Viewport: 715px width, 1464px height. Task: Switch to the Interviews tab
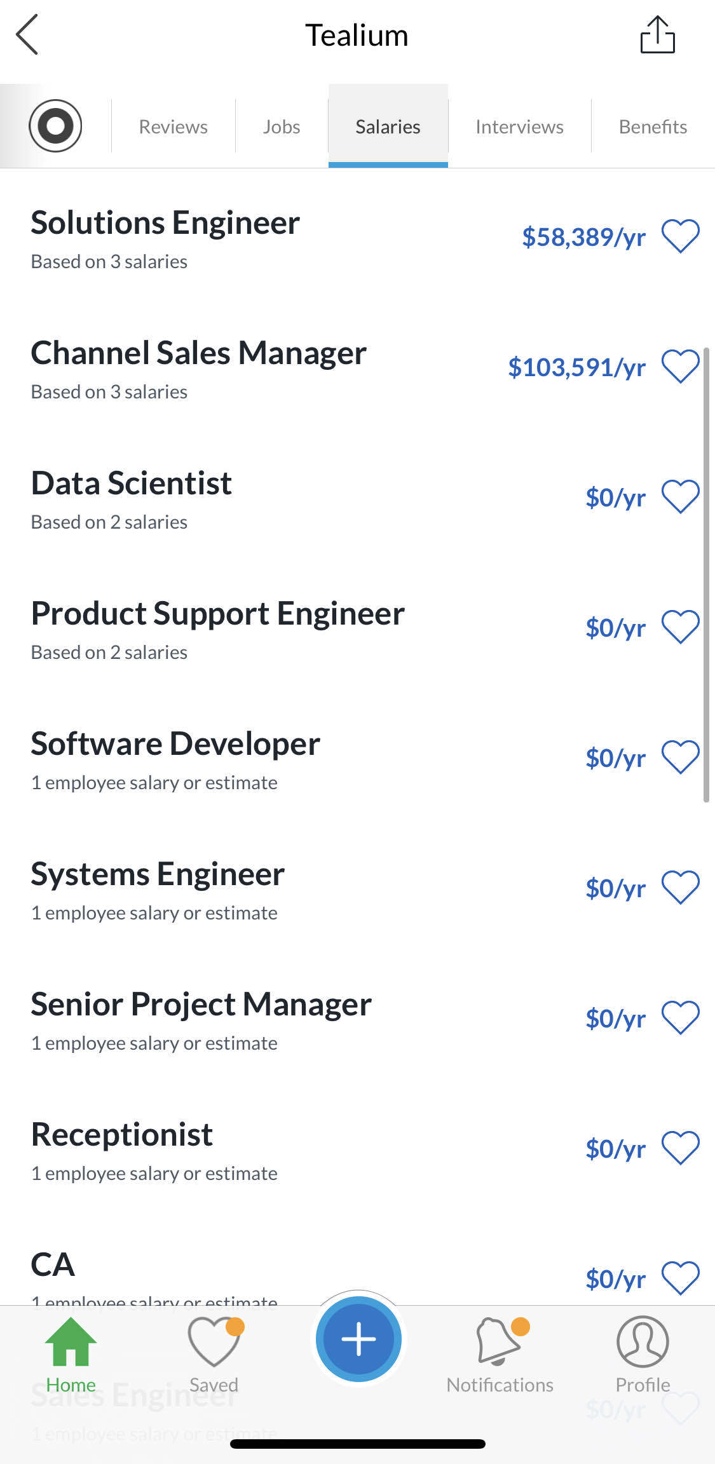(519, 126)
